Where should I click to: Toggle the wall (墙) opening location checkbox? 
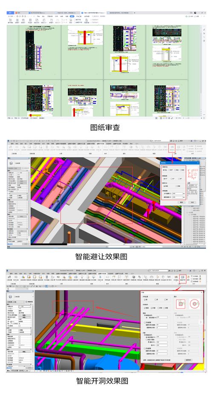click(145, 300)
